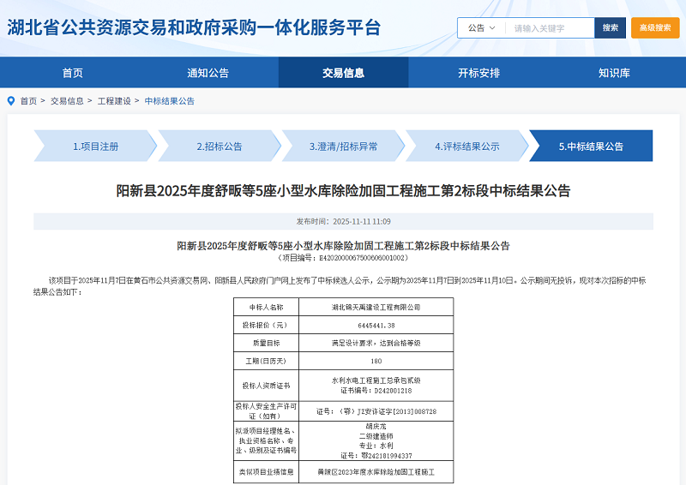Click the 质量目标 table cell
Screen dimensions: 686x485
[x=266, y=344]
